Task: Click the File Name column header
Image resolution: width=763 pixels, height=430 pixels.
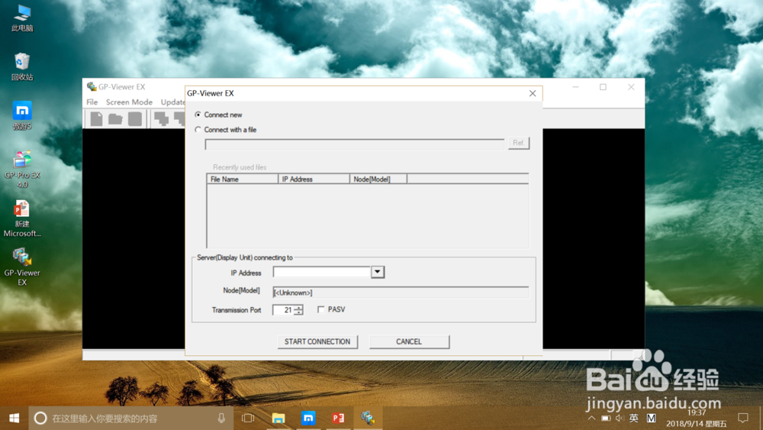Action: pyautogui.click(x=243, y=179)
